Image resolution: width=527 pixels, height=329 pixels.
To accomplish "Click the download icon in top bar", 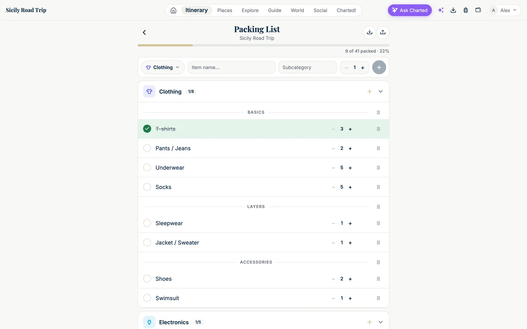I will click(453, 10).
